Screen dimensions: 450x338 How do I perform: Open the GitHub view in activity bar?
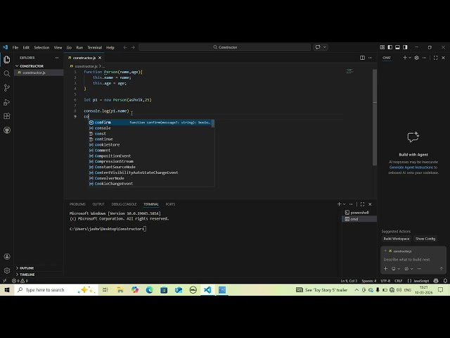tap(7, 130)
